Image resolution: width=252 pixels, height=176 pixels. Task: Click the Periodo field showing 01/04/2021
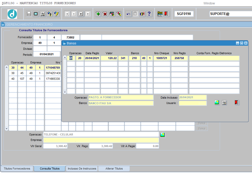tap(47, 54)
